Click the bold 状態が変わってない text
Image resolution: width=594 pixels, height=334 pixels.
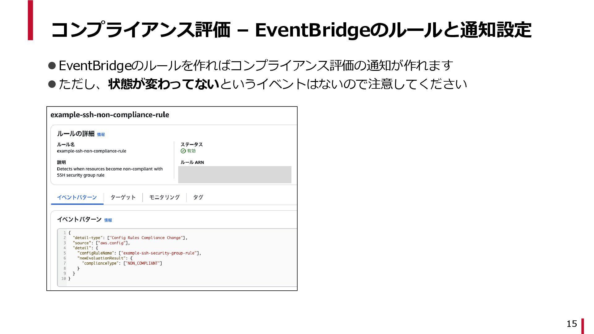(x=164, y=84)
